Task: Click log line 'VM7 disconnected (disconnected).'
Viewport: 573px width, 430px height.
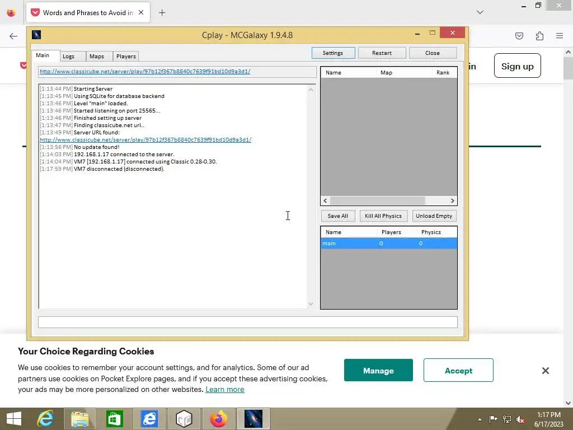Action: click(x=119, y=169)
